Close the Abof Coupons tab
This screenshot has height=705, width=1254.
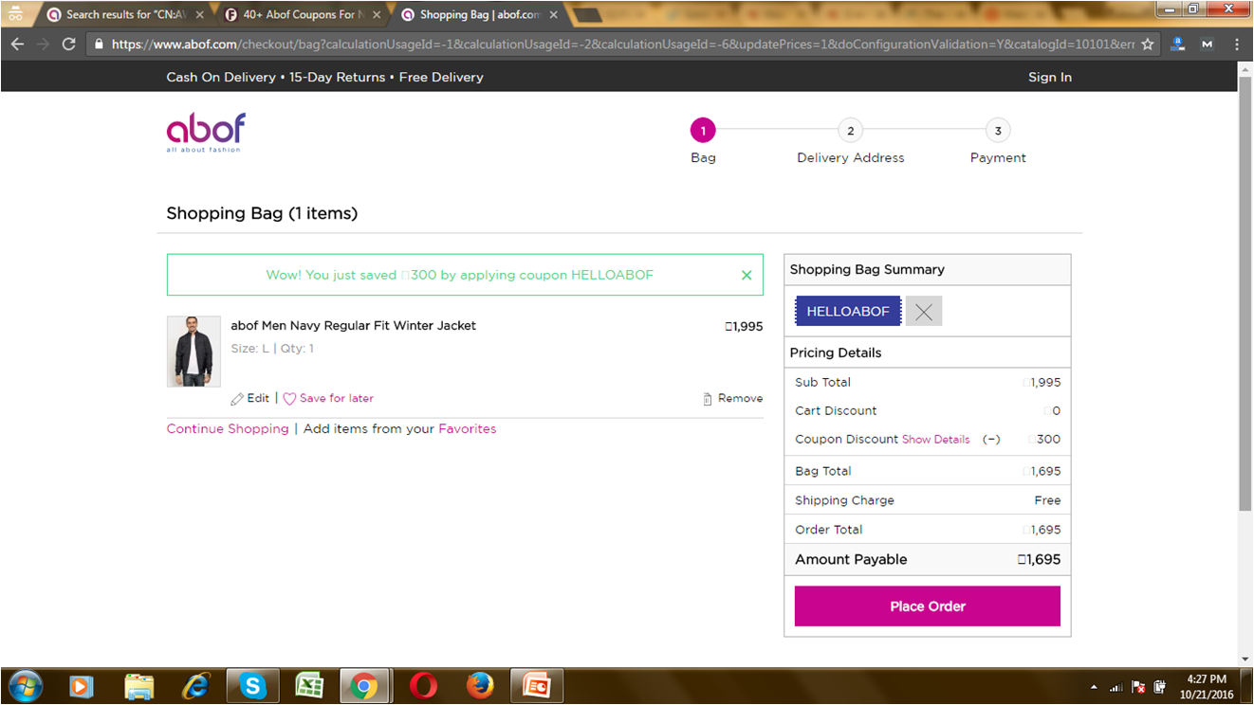point(377,15)
